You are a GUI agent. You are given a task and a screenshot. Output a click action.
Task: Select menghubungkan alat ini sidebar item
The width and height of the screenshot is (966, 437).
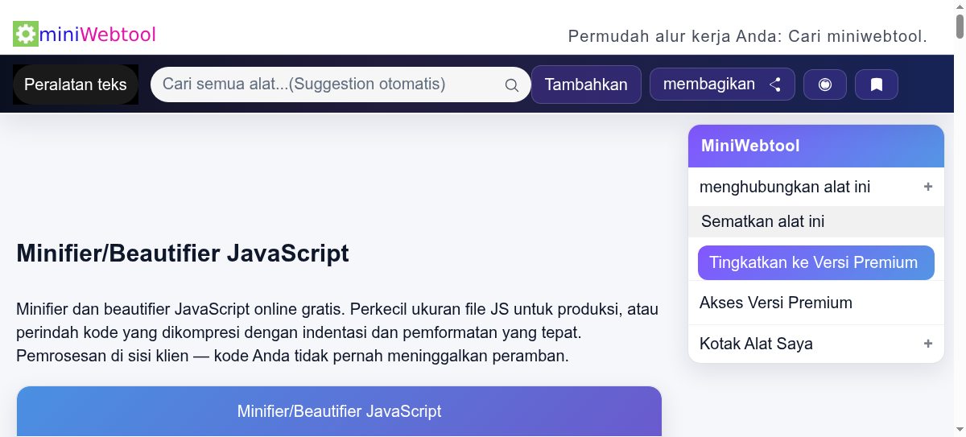[x=816, y=187]
